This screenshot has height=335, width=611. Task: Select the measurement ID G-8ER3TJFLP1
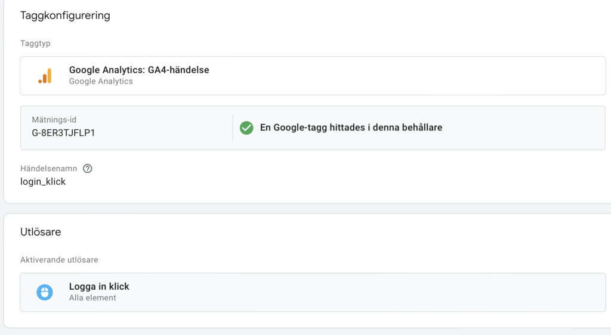[x=63, y=133]
